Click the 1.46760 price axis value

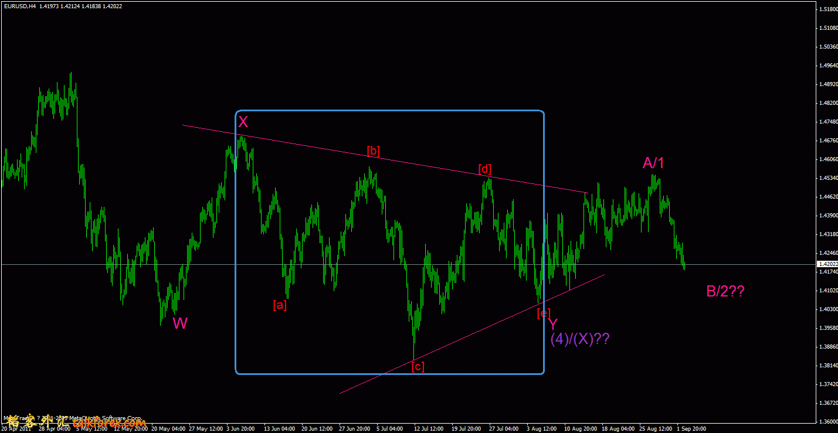coord(828,140)
